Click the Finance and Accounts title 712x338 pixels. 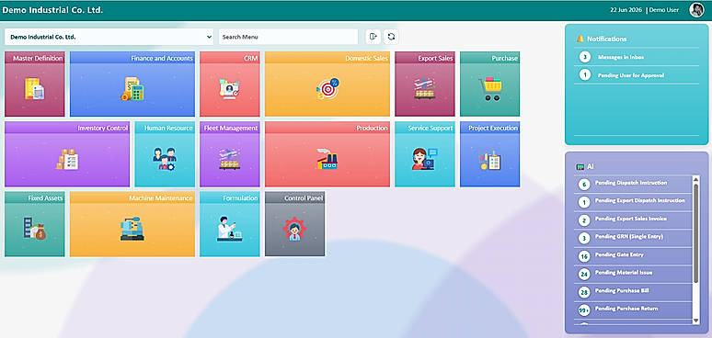162,58
